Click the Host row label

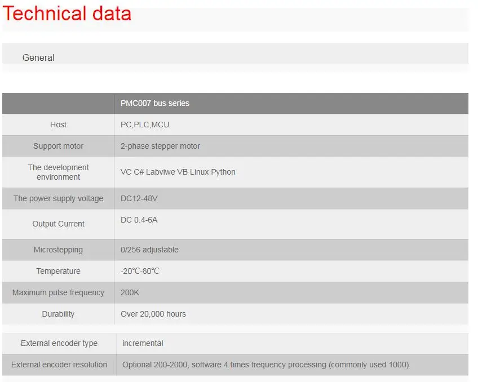pyautogui.click(x=58, y=125)
